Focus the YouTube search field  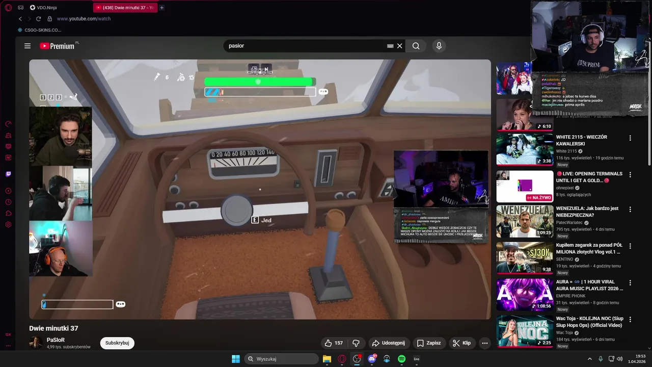(306, 46)
